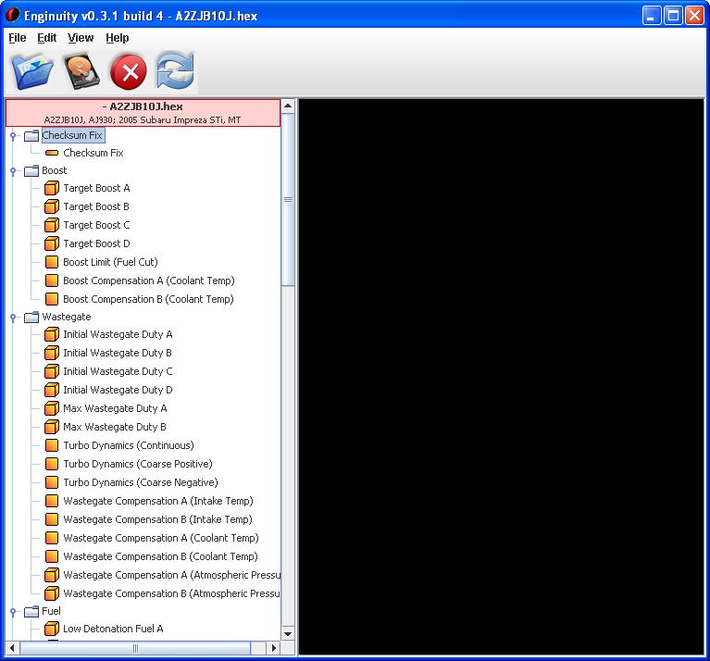710x661 pixels.
Task: Click the Initial Wastegate Duty C icon
Action: [52, 371]
